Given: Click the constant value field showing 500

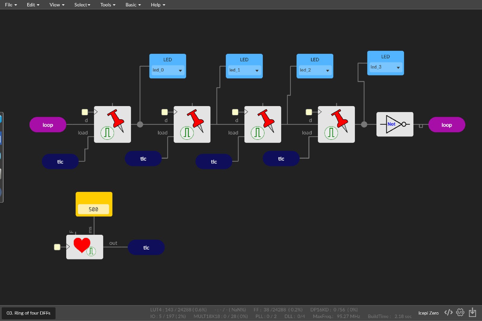Looking at the screenshot, I should pyautogui.click(x=93, y=209).
